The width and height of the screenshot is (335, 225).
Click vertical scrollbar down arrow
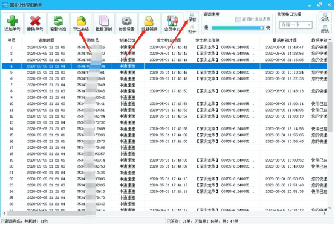[330, 208]
